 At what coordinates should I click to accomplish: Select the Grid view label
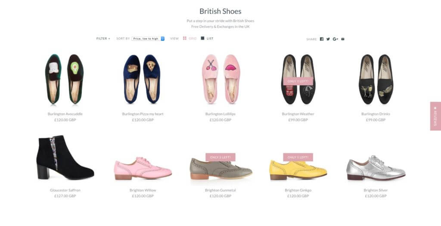pos(193,39)
